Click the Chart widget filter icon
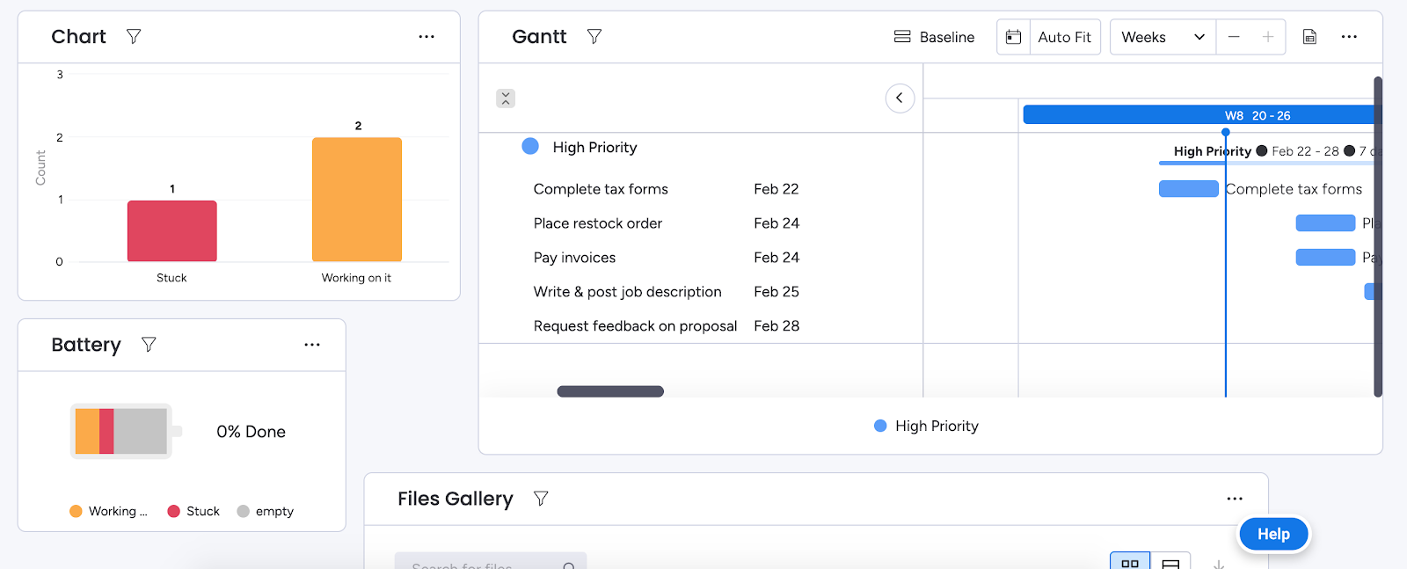The height and width of the screenshot is (569, 1407). click(134, 37)
